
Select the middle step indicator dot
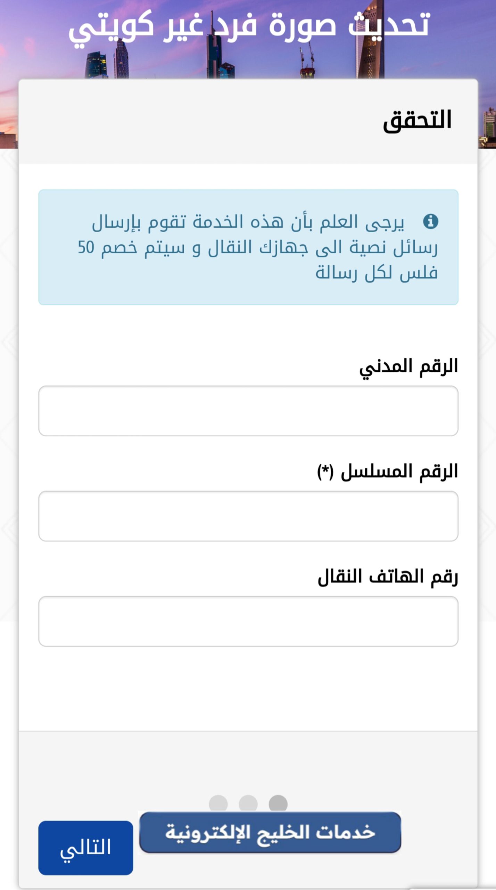click(248, 803)
